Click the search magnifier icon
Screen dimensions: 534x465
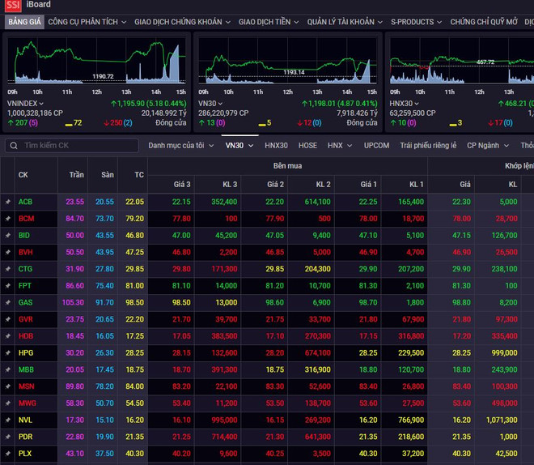pyautogui.click(x=14, y=146)
